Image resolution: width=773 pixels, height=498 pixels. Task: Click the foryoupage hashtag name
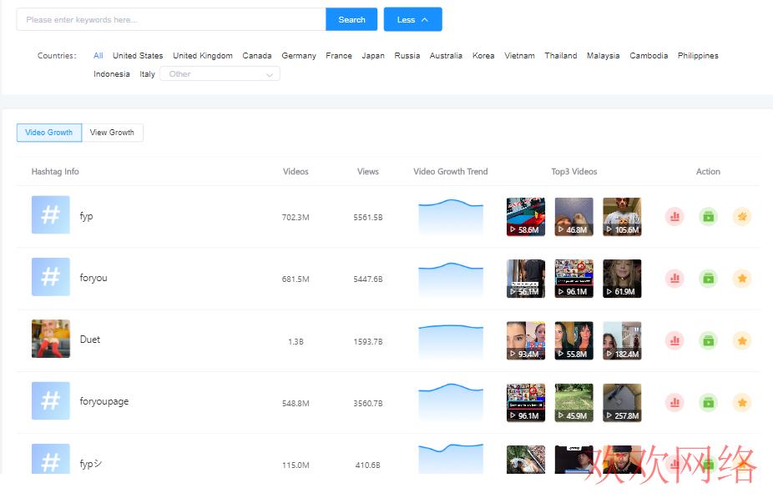[104, 401]
